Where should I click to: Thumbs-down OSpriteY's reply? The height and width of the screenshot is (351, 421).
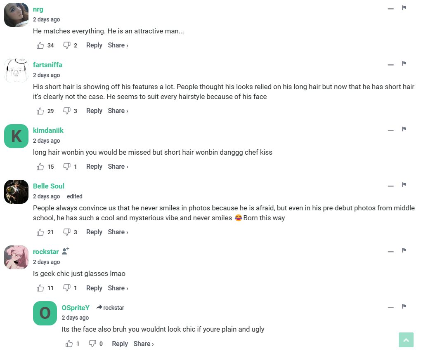click(92, 344)
